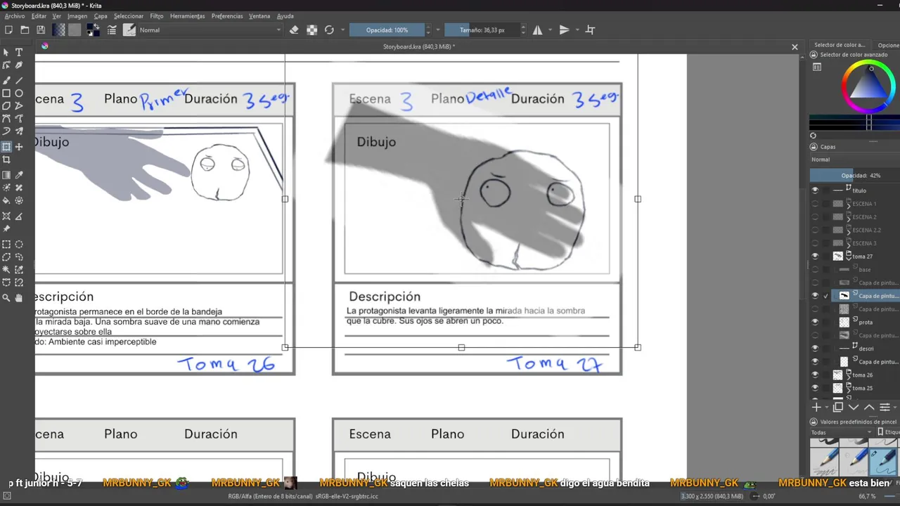Open the preset tag filter 'Todas' dropdown

point(841,432)
